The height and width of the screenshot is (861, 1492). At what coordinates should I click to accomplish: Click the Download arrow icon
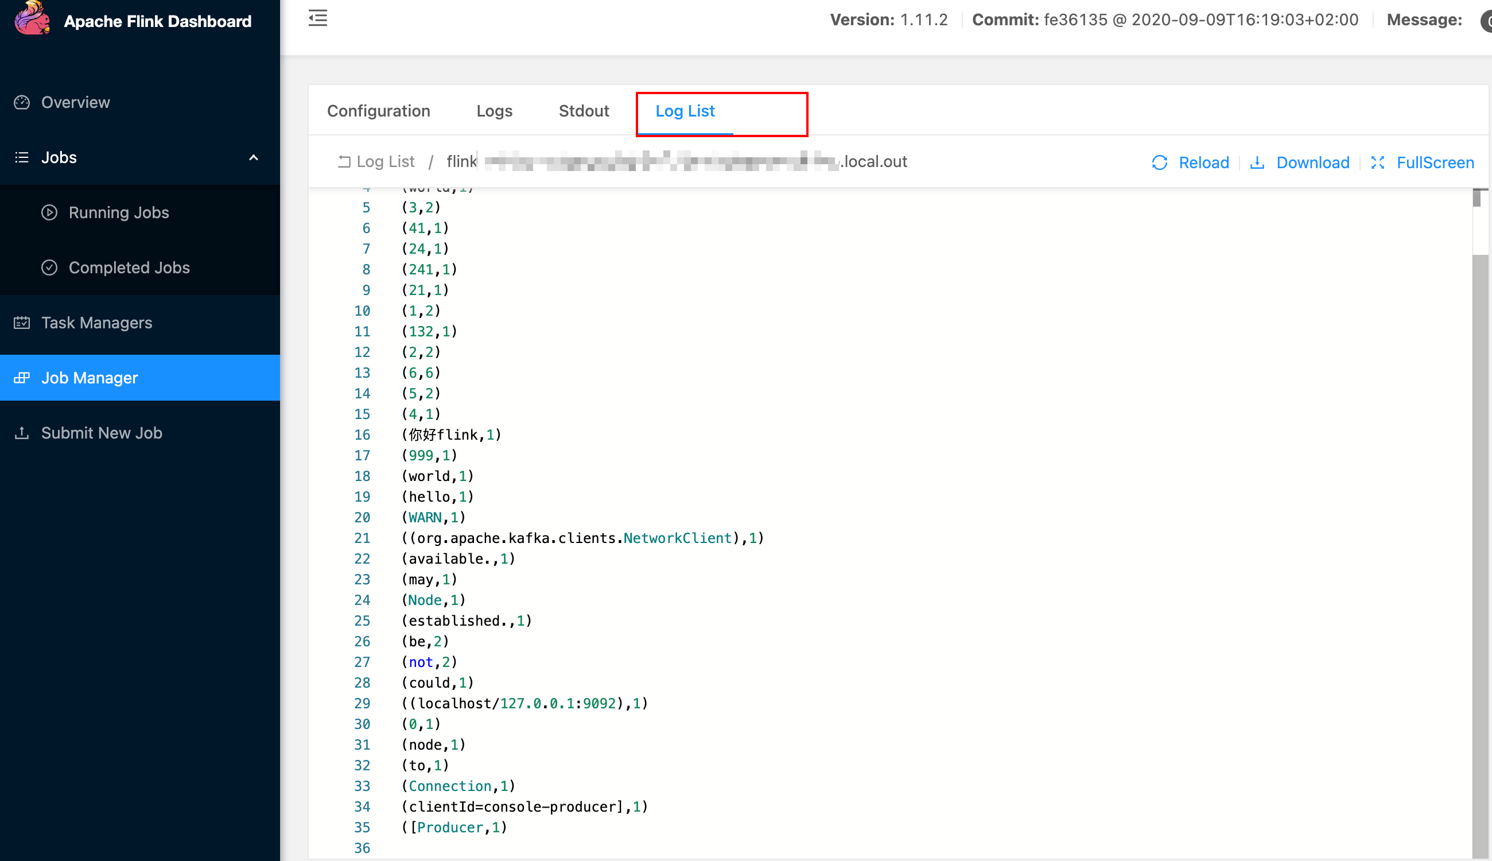click(x=1257, y=162)
